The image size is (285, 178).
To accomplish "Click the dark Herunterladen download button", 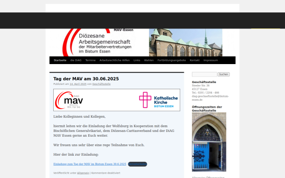I will point(137,164).
